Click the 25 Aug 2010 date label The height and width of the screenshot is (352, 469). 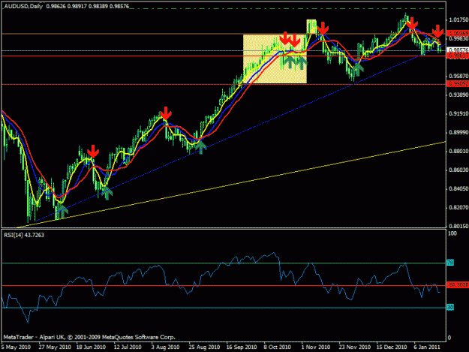click(204, 347)
